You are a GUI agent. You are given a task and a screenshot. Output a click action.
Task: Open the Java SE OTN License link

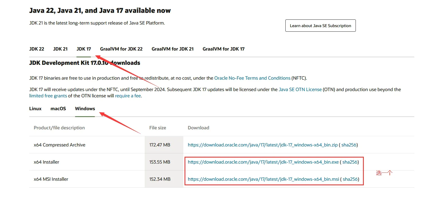coord(300,89)
